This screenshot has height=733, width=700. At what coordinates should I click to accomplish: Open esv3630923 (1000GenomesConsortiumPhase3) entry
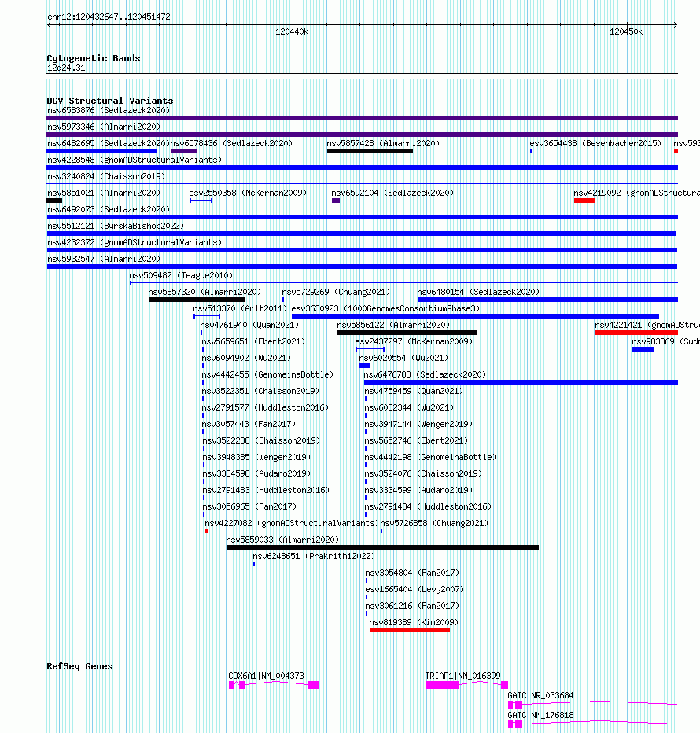tap(385, 308)
